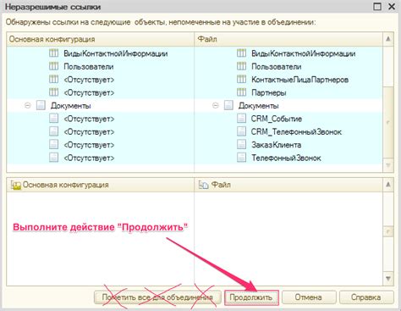Click upper list scrollbar up arrow
This screenshot has width=401, height=311.
[388, 39]
